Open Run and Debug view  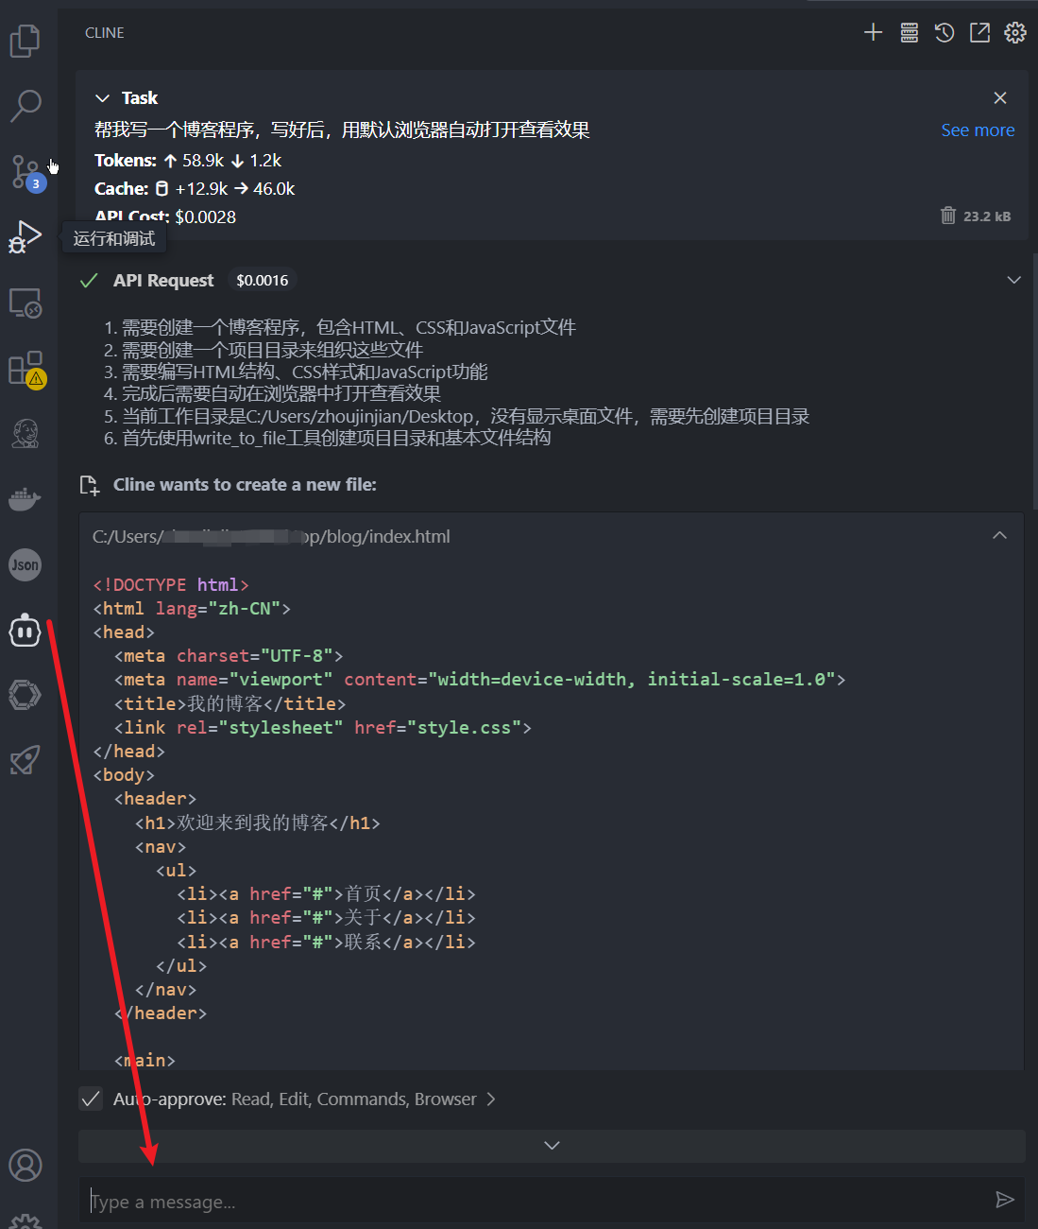25,236
